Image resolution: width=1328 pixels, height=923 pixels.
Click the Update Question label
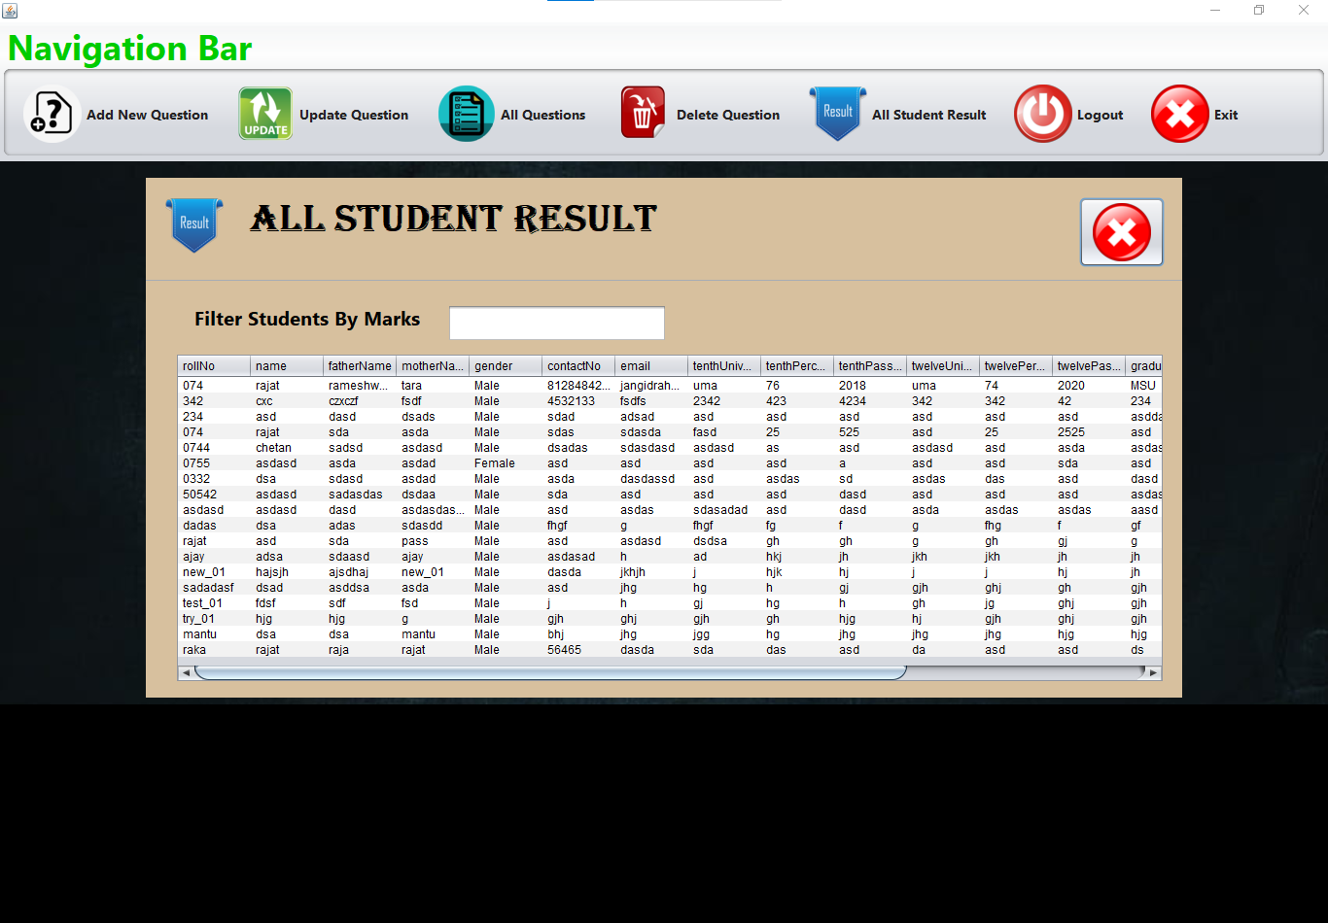(x=354, y=115)
